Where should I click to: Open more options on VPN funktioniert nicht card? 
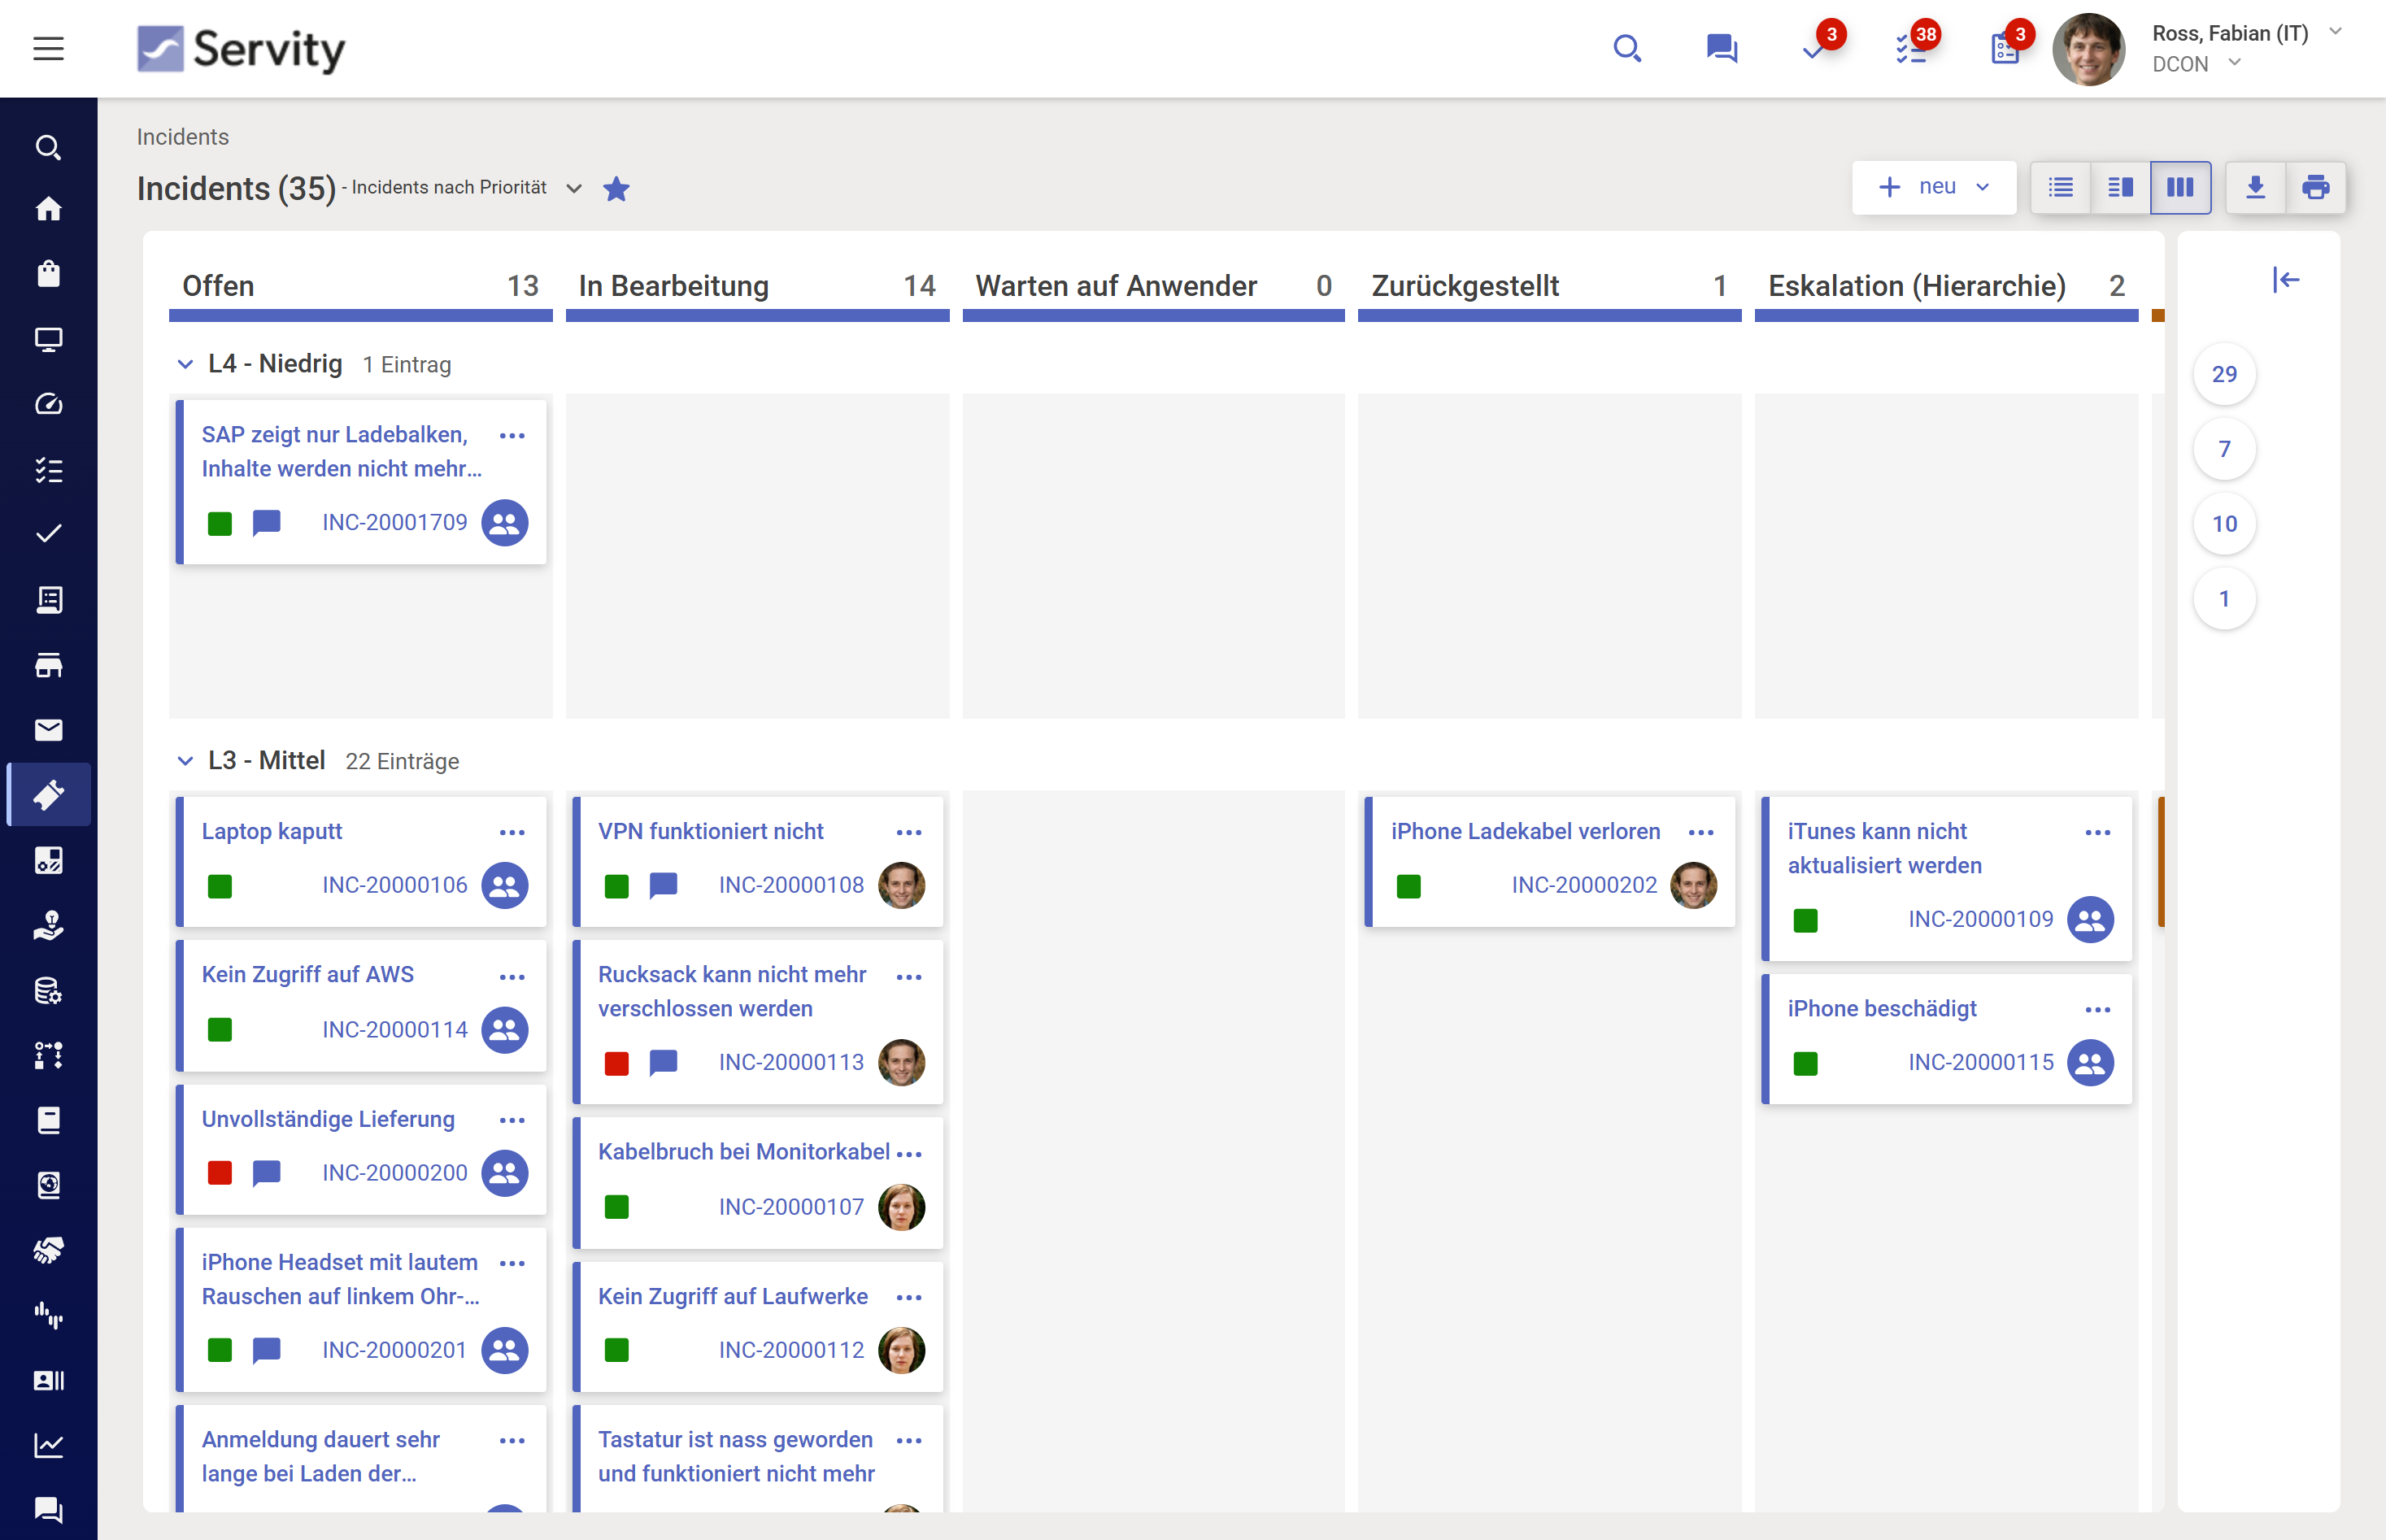(909, 832)
